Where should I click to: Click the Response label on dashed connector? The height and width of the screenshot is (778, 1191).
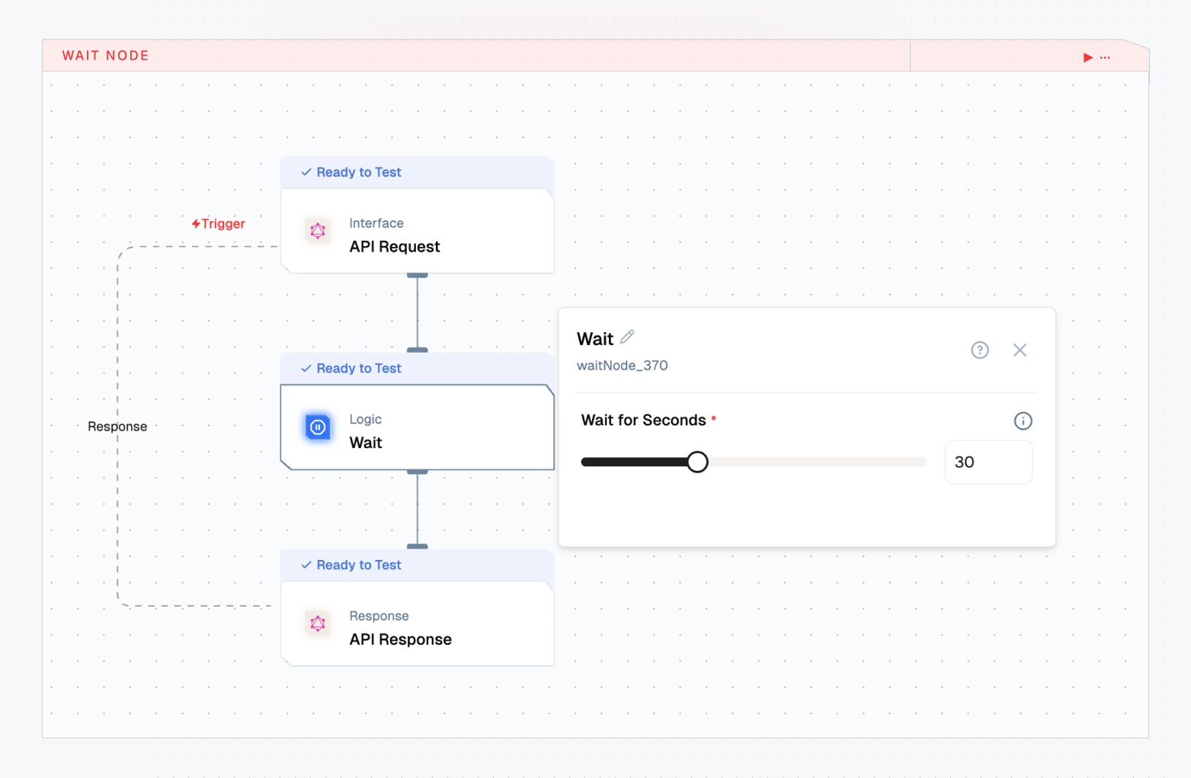tap(117, 427)
